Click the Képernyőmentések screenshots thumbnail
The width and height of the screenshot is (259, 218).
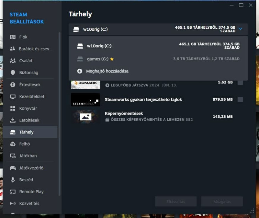click(x=85, y=117)
